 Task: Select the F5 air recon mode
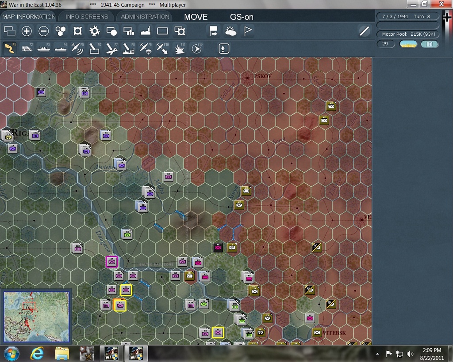tap(77, 48)
